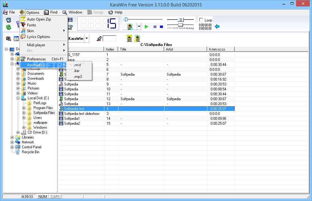Screen dimensions: 312x201
Task: Click the blue Stop button
Action: coord(161,27)
